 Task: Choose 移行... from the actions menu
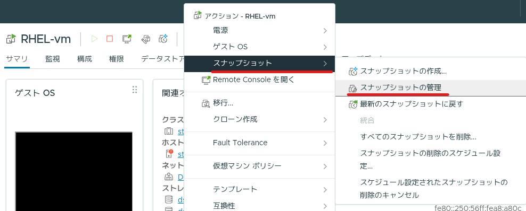(259, 103)
